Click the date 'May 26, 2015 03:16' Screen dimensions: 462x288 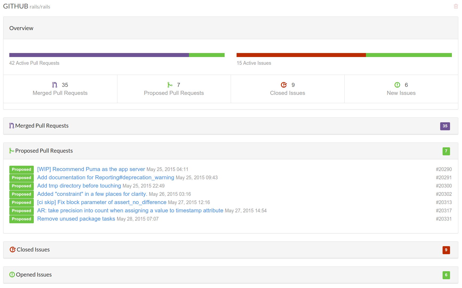pyautogui.click(x=170, y=194)
